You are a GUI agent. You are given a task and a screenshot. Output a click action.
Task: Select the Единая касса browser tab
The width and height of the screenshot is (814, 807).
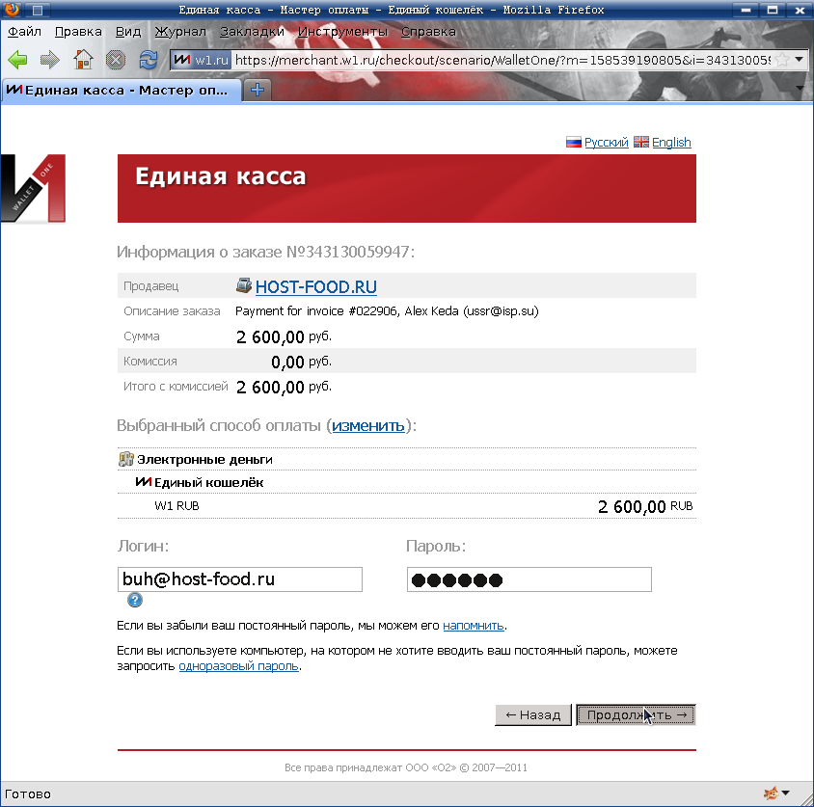tap(122, 91)
